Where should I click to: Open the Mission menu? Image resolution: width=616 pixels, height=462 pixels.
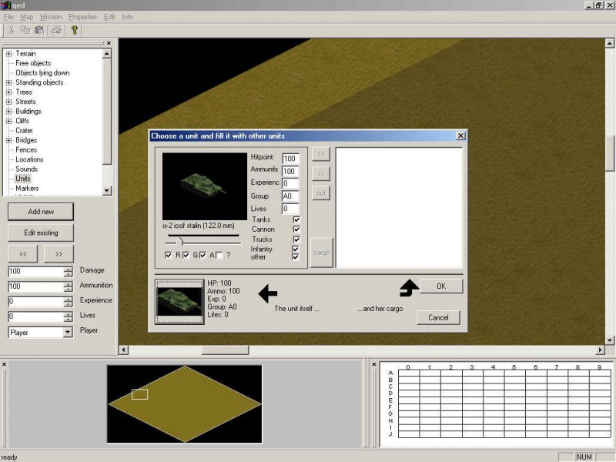click(x=51, y=17)
